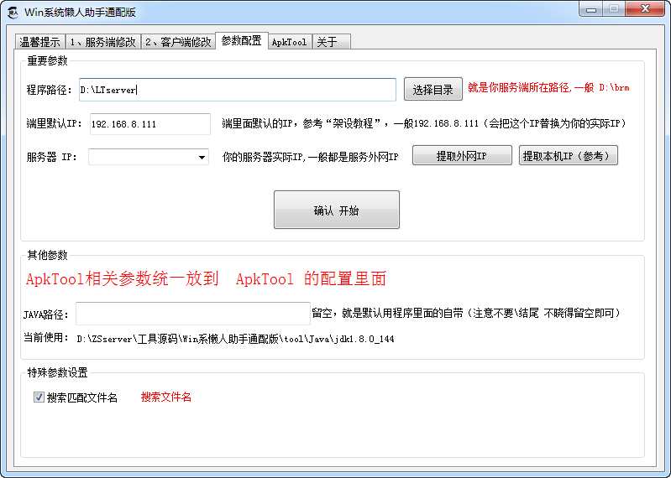Click the app icon in title bar
671x478 pixels.
tap(13, 12)
